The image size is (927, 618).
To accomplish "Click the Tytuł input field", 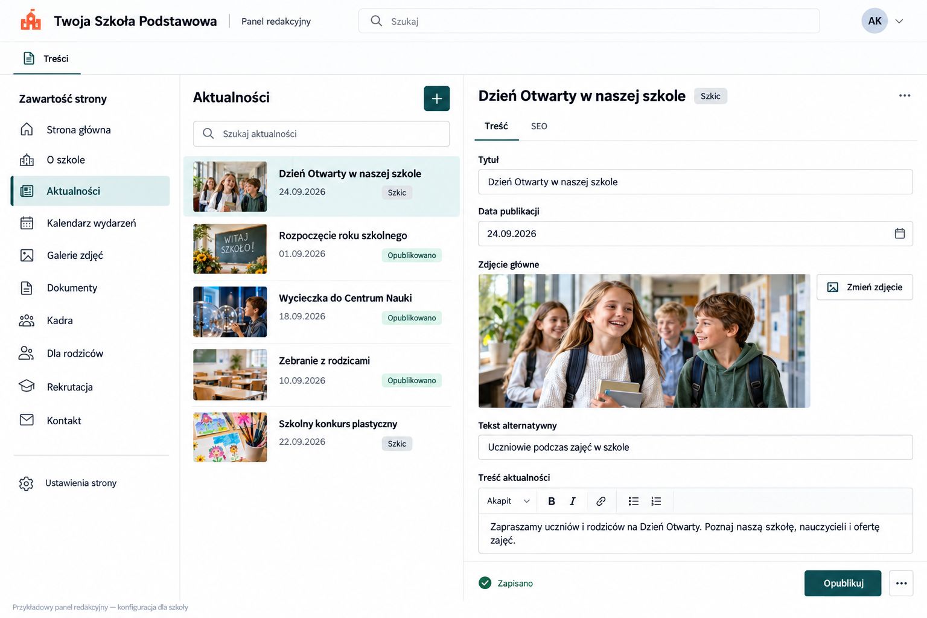I will point(695,182).
